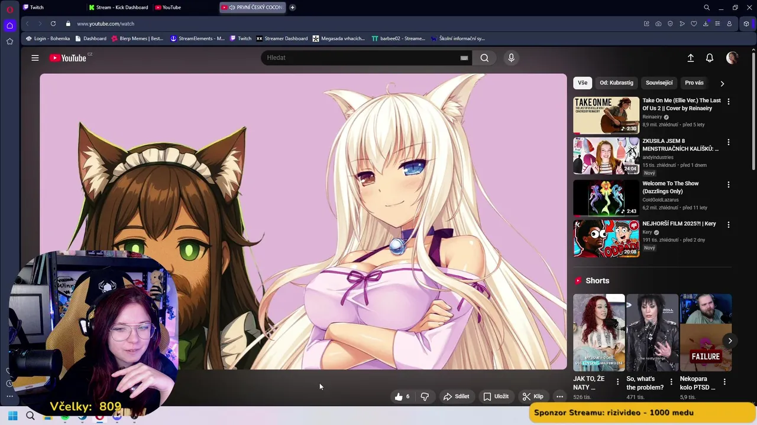This screenshot has height=425, width=757.
Task: Click the Klip clip button
Action: 533,397
